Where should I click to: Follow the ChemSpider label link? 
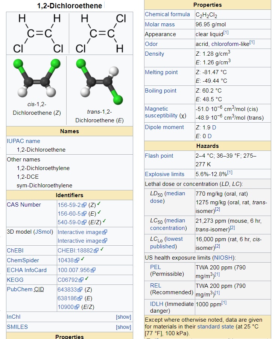[x=23, y=260]
